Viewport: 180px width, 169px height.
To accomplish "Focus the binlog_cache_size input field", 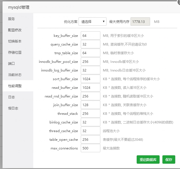I will pyautogui.click(x=91, y=122).
